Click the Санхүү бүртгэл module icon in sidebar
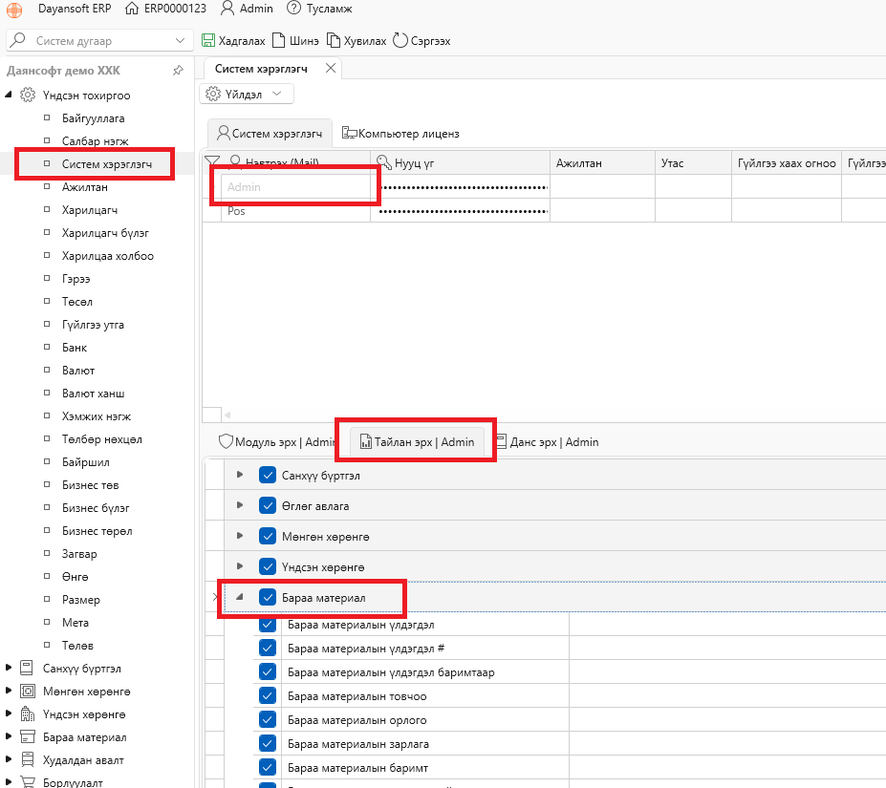 26,669
